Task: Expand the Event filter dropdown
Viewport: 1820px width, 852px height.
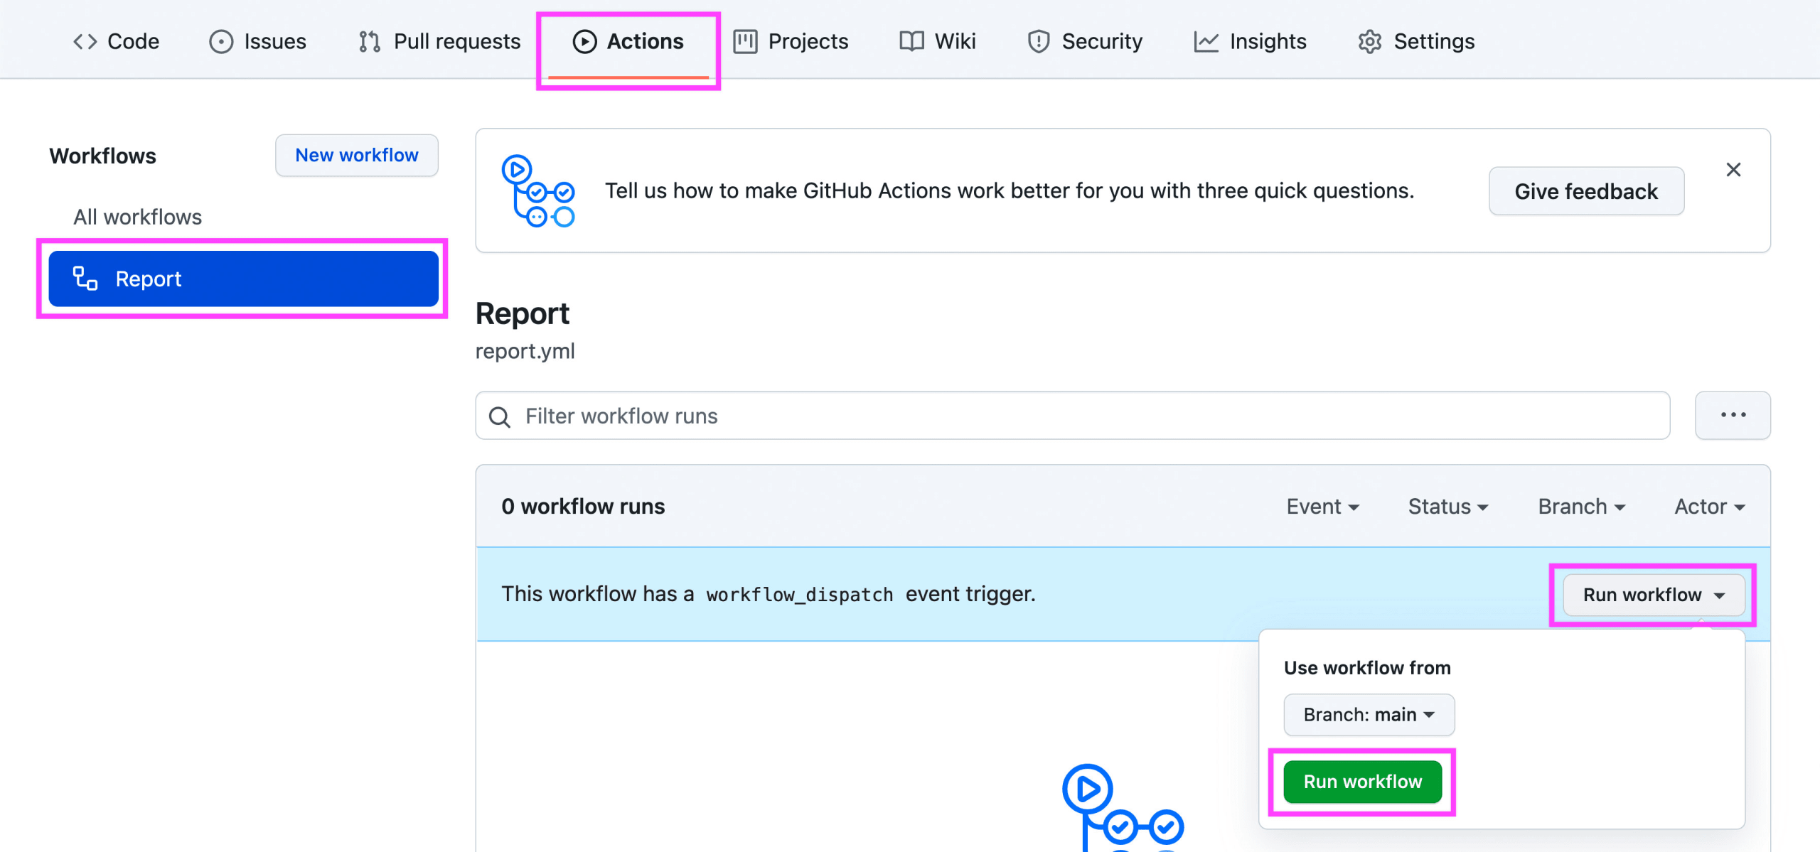Action: coord(1322,507)
